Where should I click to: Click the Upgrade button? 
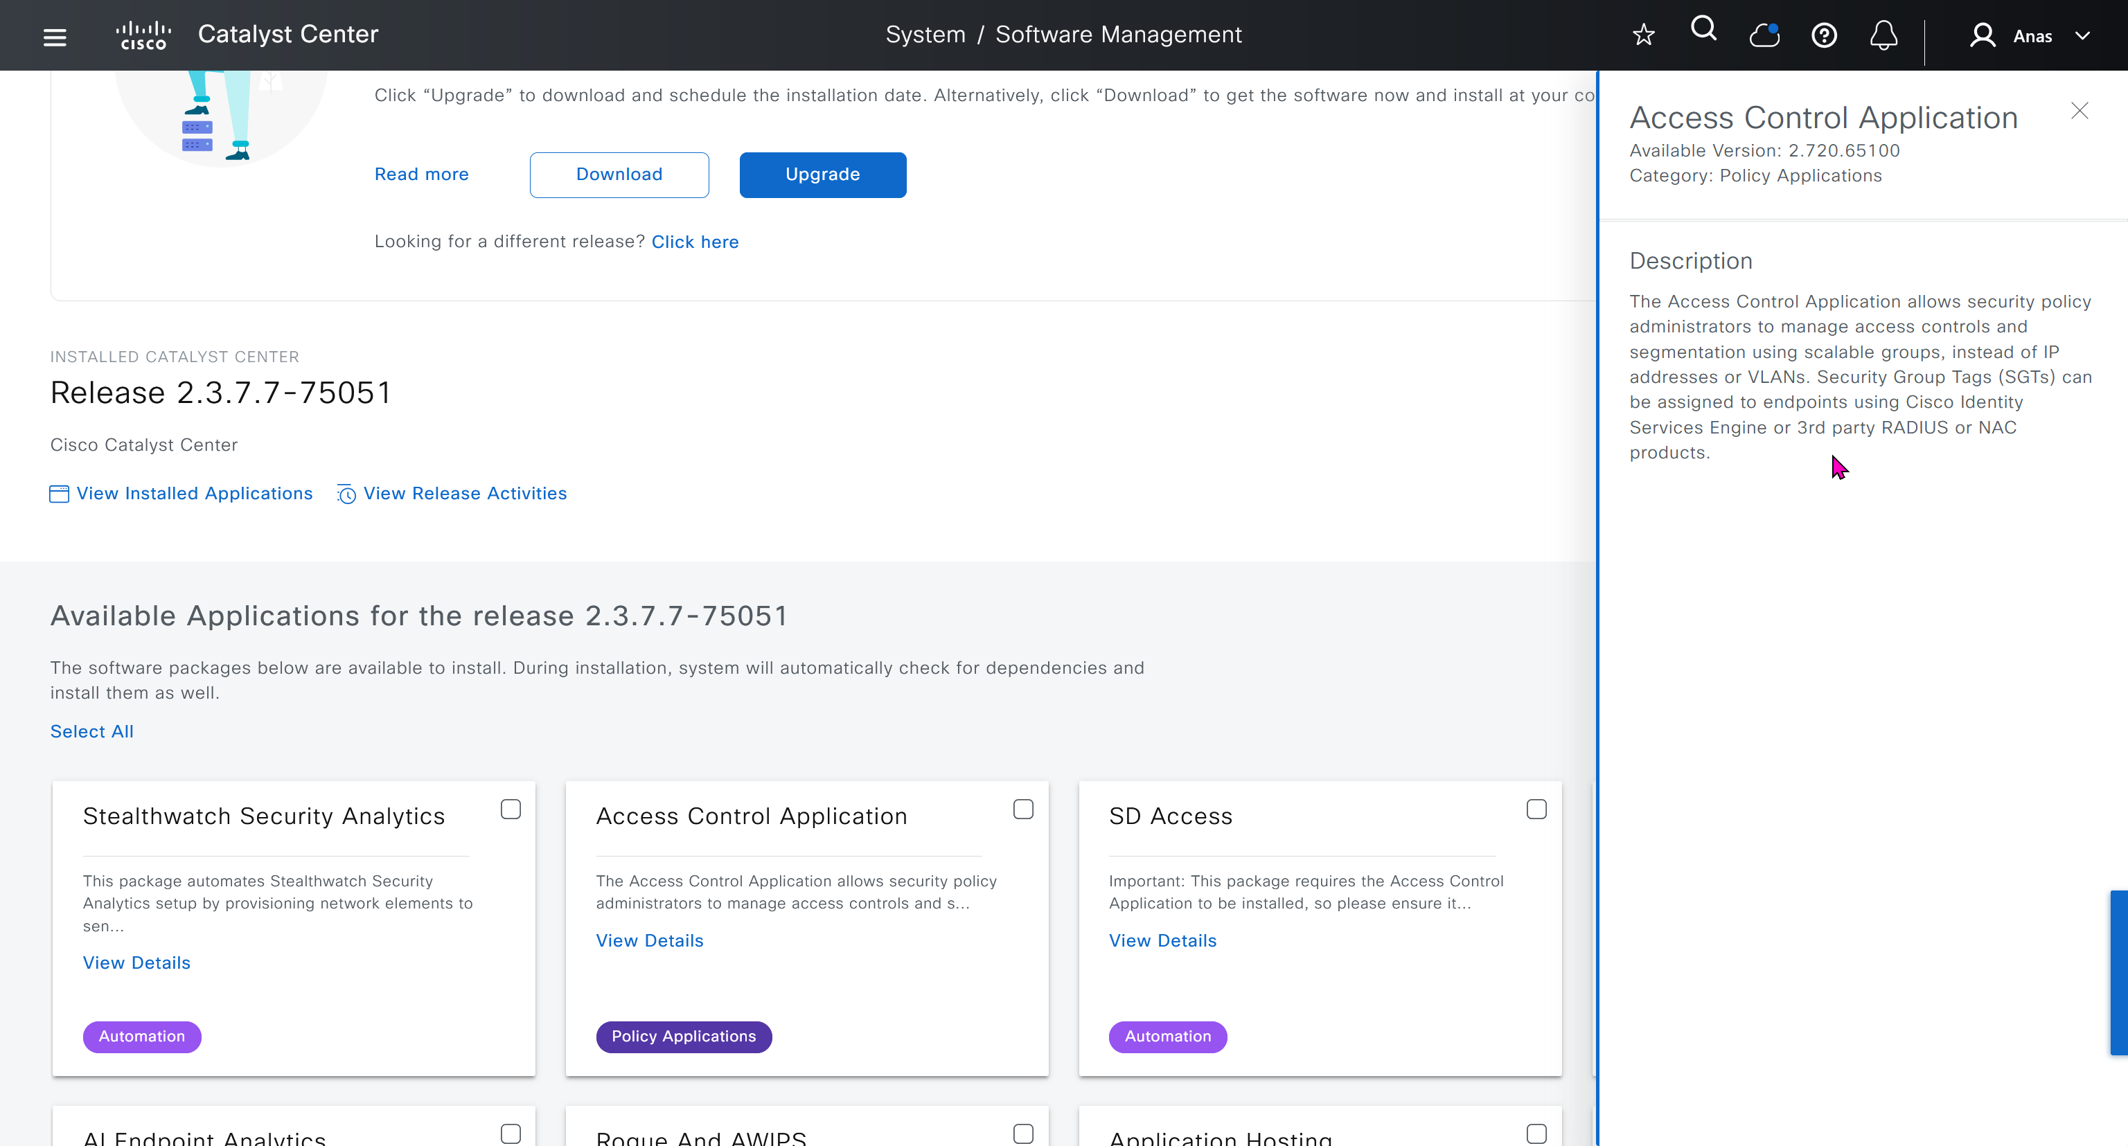point(822,174)
